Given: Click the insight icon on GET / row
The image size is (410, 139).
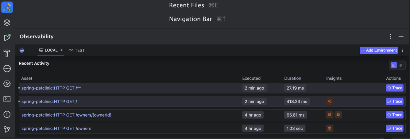Looking at the screenshot, I should [x=330, y=101].
